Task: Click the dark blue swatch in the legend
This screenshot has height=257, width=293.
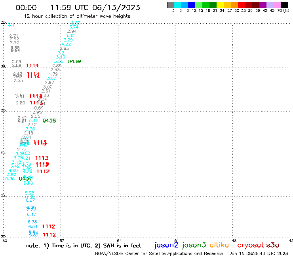Action: click(192, 5)
